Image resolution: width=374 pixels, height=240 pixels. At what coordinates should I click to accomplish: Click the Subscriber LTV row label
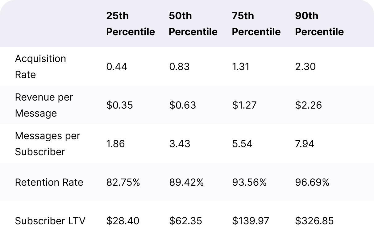tap(50, 221)
